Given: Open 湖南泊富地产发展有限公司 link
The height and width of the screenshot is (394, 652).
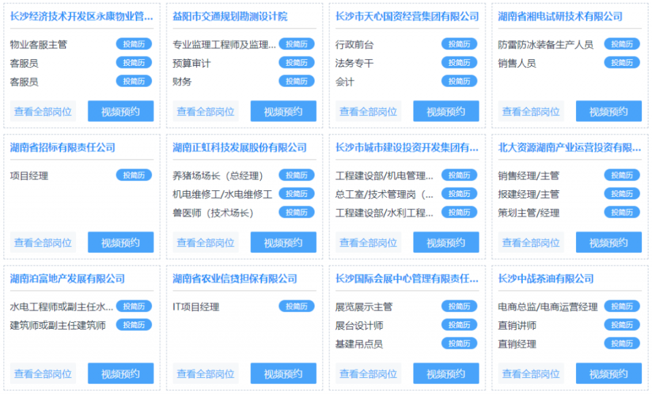Looking at the screenshot, I should point(67,279).
